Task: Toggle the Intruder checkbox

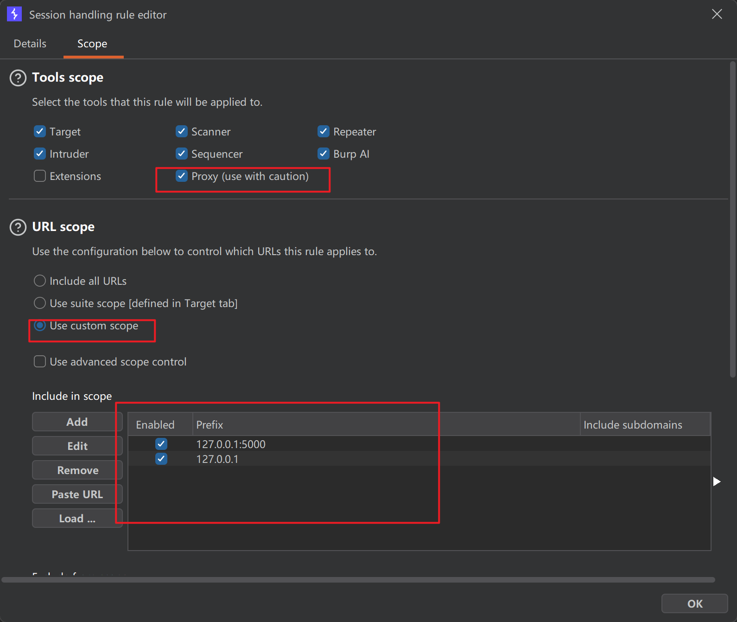Action: coord(40,154)
